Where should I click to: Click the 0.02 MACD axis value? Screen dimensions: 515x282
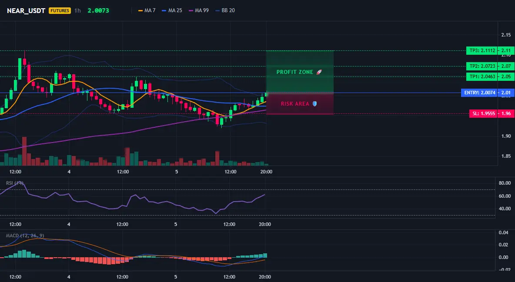tap(504, 245)
